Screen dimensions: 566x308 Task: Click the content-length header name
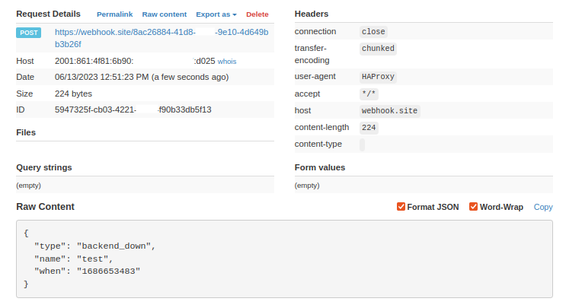321,128
